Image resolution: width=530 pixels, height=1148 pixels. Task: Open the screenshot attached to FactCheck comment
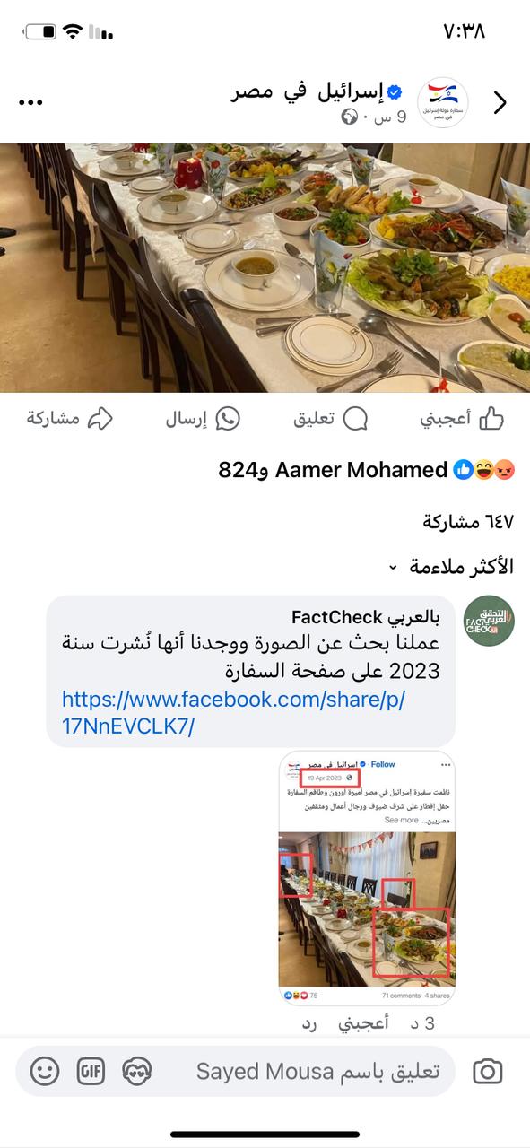tap(367, 877)
